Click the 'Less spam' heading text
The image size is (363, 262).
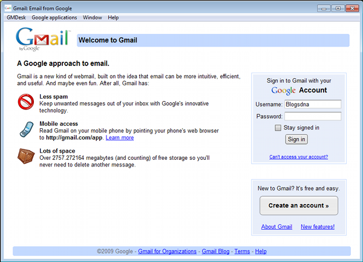[53, 97]
